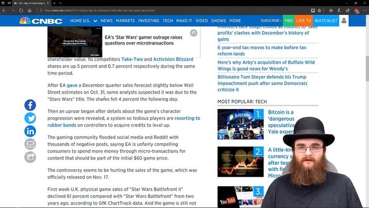
Task: Open the TECH menu
Action: point(168,21)
